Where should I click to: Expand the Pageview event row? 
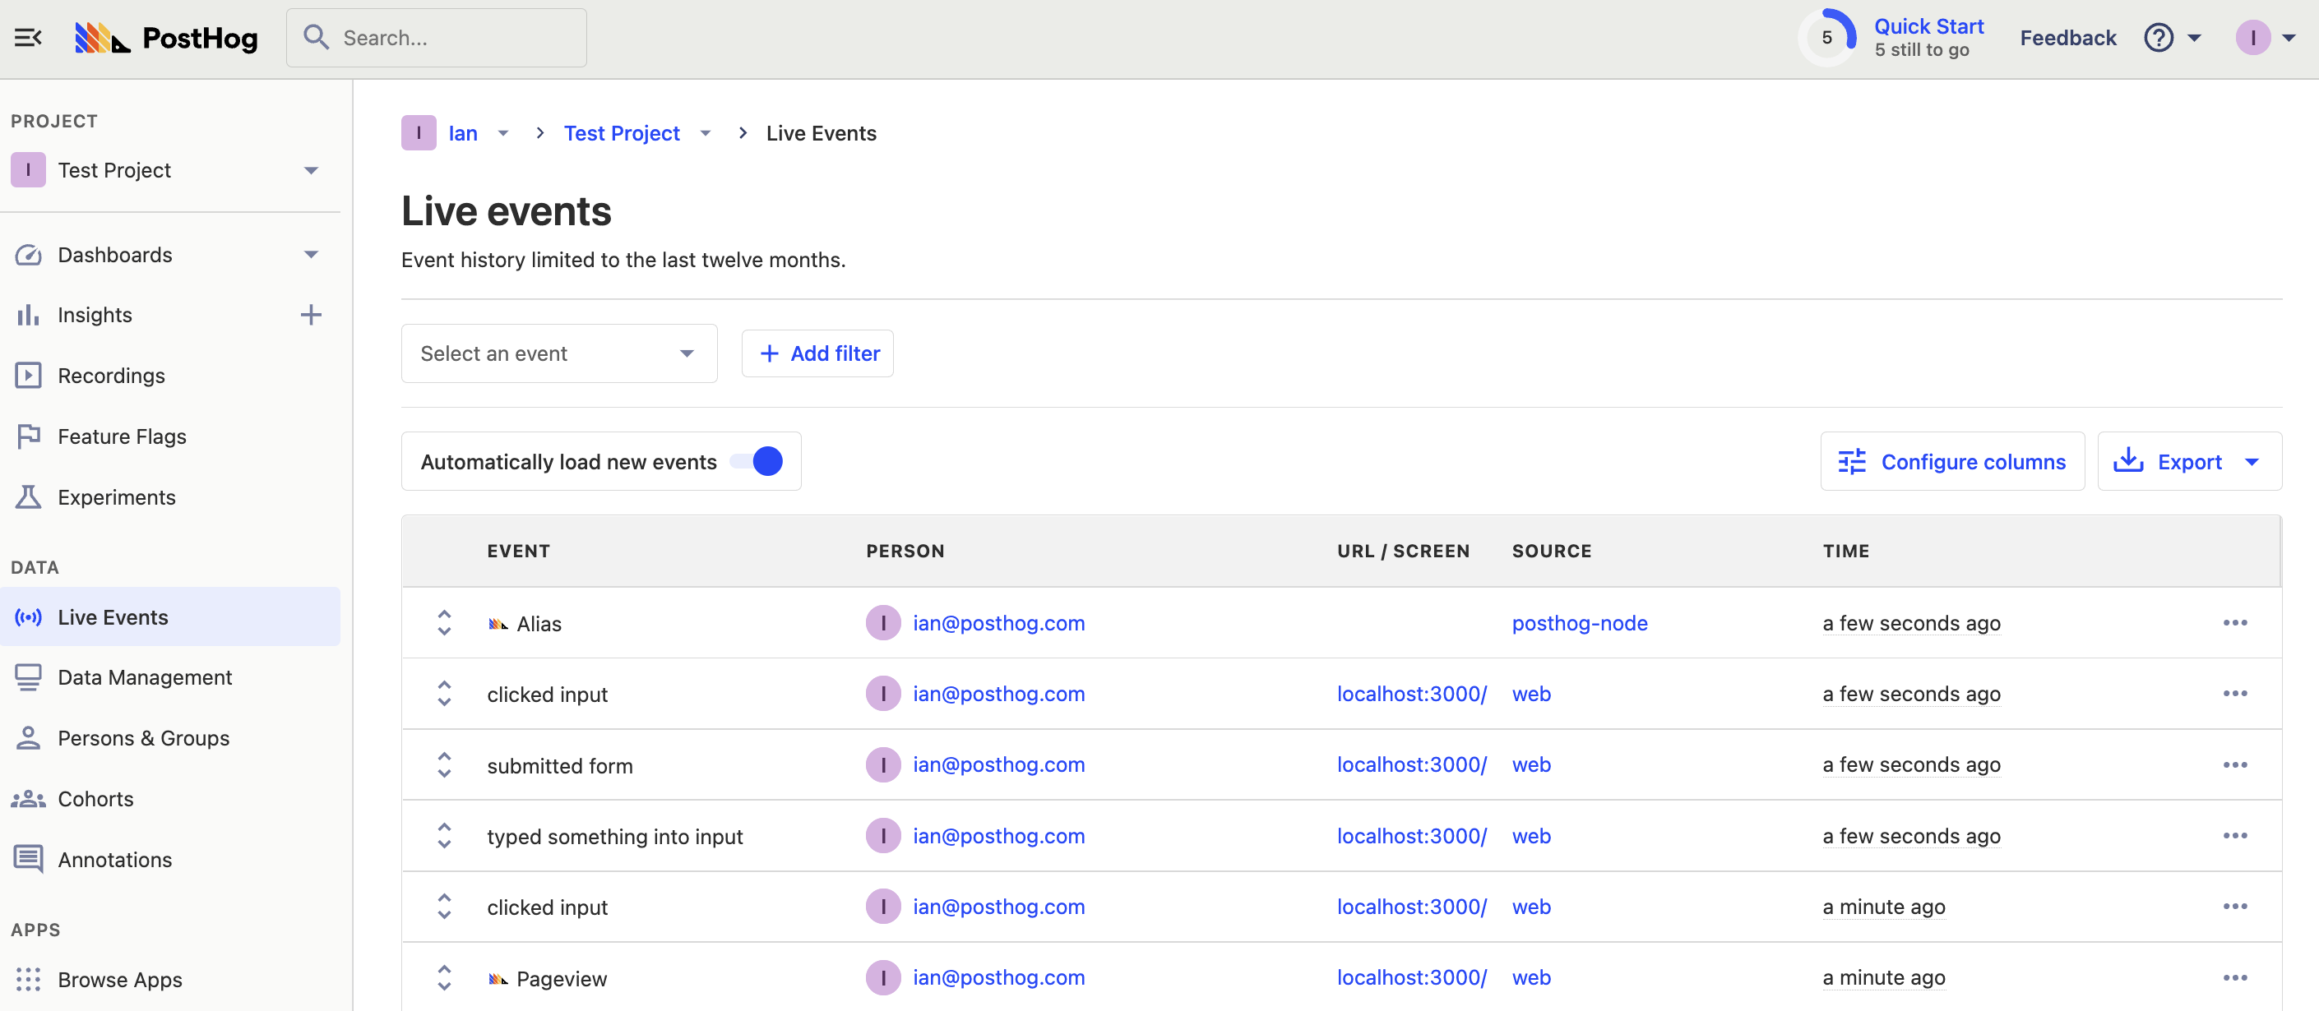[x=444, y=978]
